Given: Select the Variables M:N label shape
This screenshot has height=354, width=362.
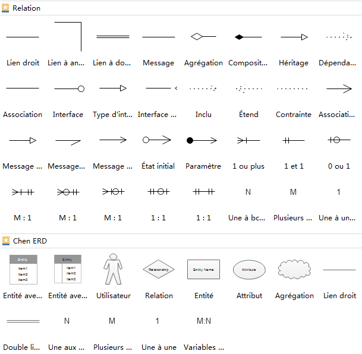Looking at the screenshot, I should tap(204, 321).
